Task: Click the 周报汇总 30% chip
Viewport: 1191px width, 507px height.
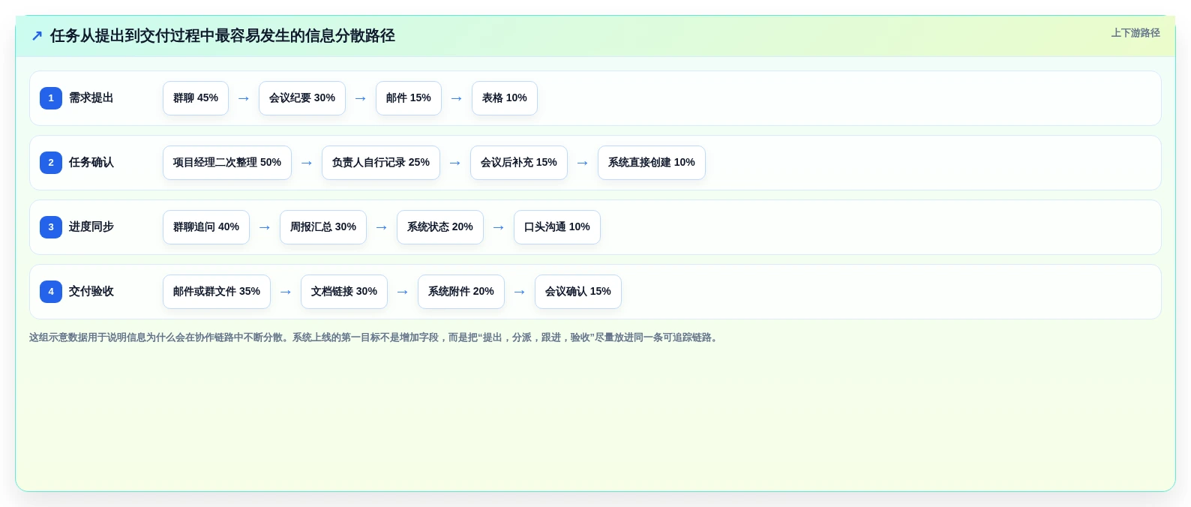Action: [x=323, y=227]
